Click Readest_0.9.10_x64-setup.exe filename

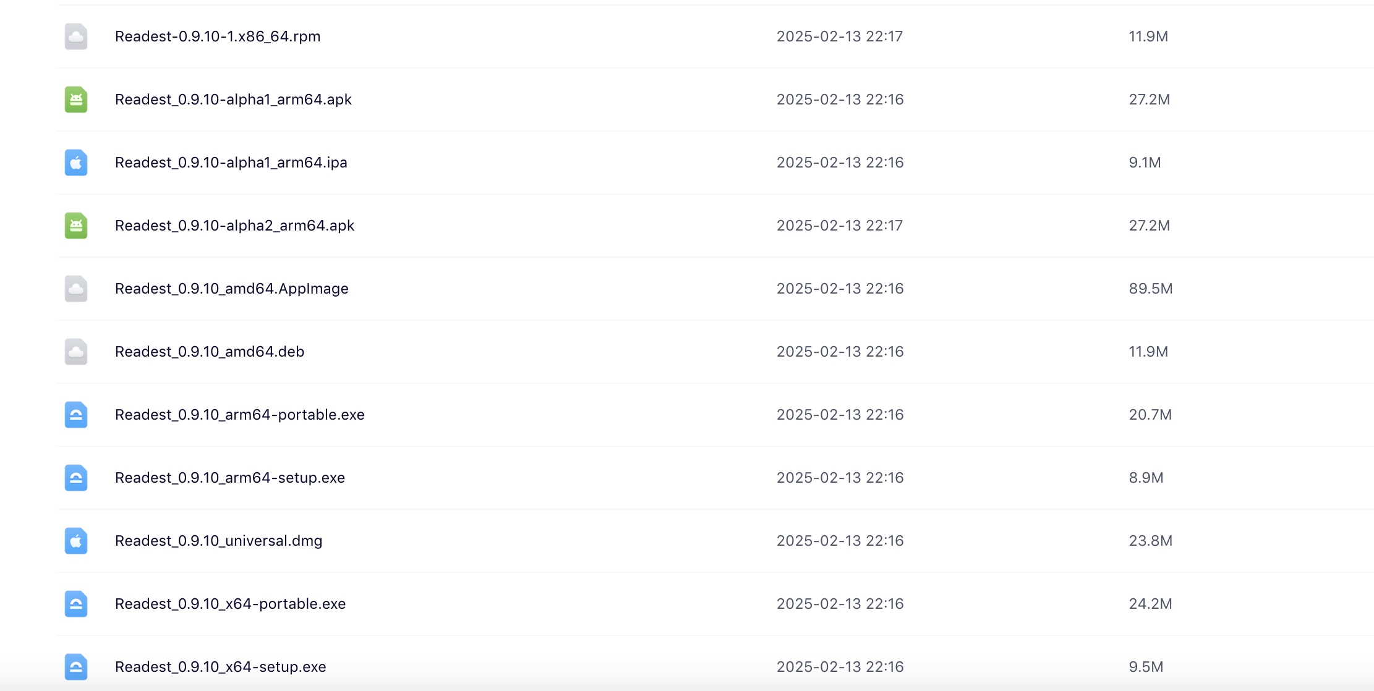tap(221, 667)
